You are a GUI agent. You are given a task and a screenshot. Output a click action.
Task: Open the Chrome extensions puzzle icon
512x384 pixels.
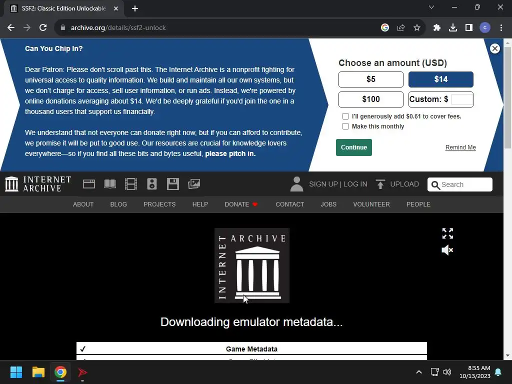(x=437, y=28)
